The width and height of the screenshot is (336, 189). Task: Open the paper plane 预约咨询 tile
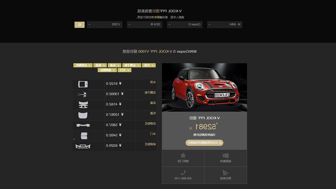226,175
